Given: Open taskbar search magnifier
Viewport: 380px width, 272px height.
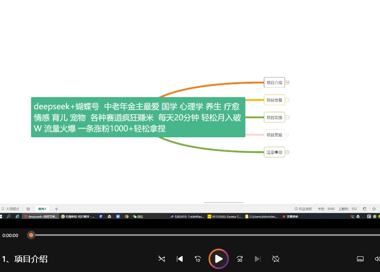Looking at the screenshot, I should (9, 217).
